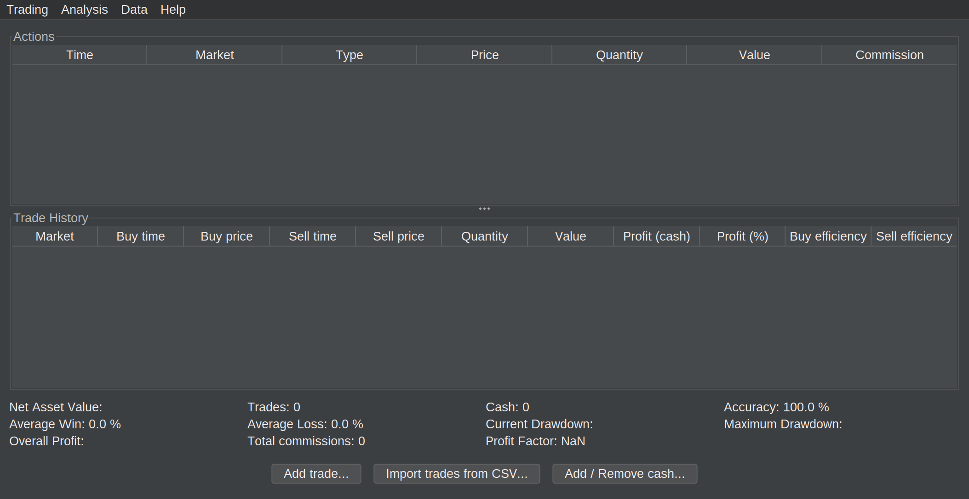Select the Average Win: 0.0 % text

pos(65,424)
